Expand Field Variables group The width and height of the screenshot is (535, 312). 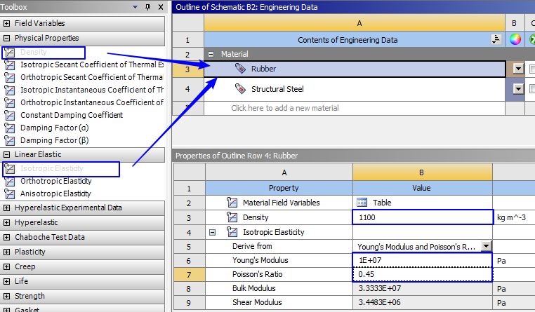[x=6, y=24]
